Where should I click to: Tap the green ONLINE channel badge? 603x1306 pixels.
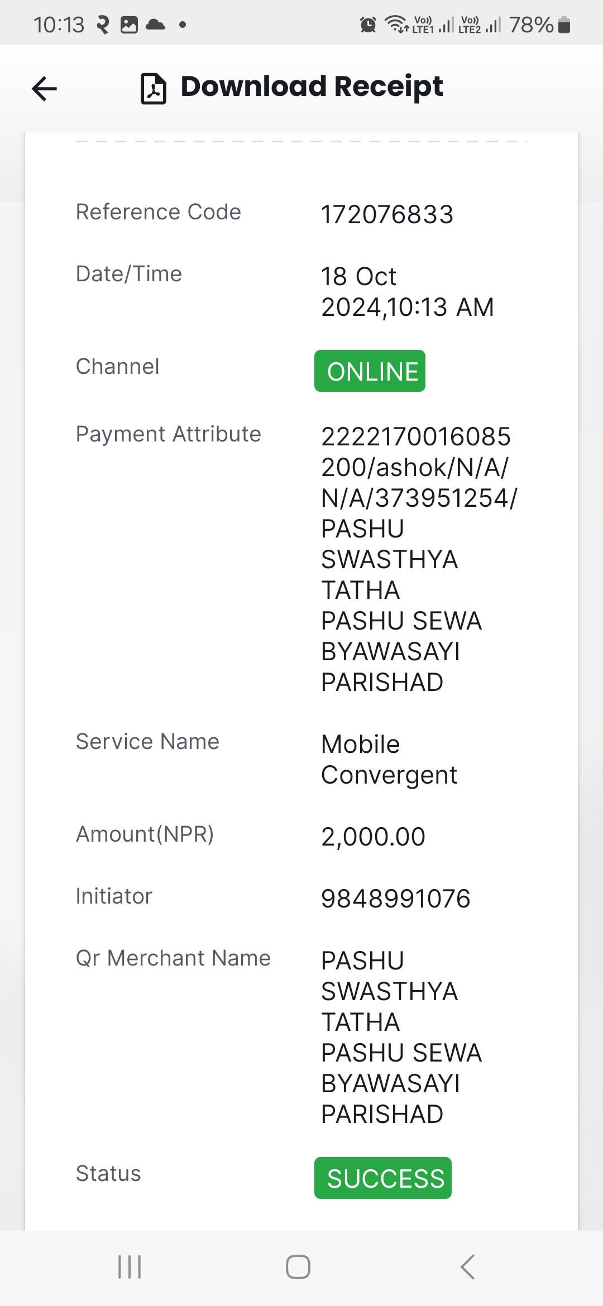tap(370, 371)
